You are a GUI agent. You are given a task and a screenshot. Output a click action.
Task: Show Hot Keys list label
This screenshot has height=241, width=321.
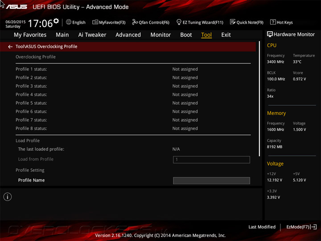(284, 22)
